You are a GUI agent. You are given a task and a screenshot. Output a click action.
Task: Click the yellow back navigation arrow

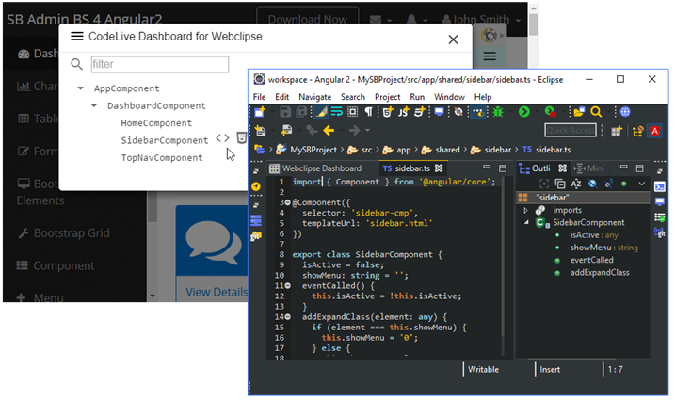point(329,131)
